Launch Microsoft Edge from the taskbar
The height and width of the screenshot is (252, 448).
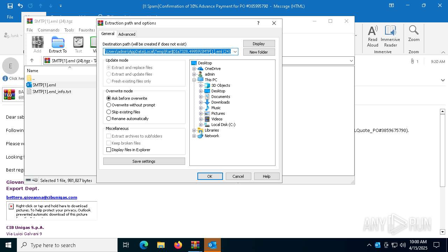point(144,245)
